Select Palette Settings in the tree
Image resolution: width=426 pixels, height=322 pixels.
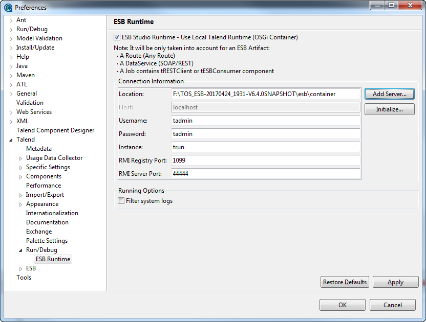(x=47, y=241)
